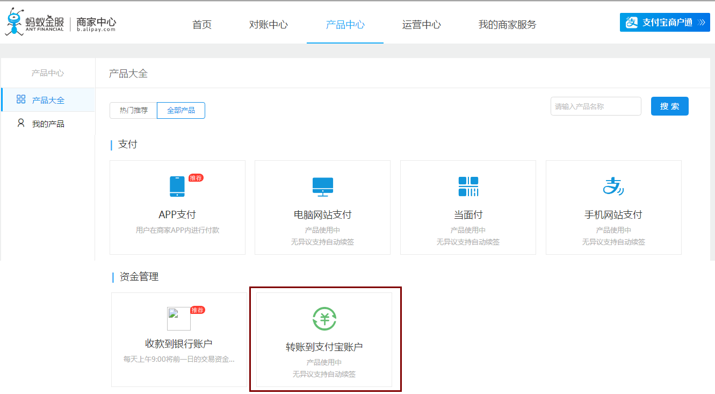715x394 pixels.
Task: Click the 电脑网站支付 monitor icon
Action: 322,187
